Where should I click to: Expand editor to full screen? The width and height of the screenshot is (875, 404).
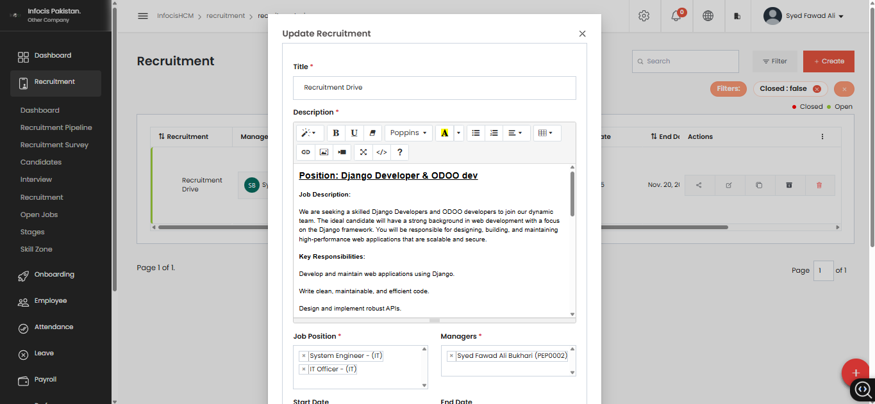363,152
